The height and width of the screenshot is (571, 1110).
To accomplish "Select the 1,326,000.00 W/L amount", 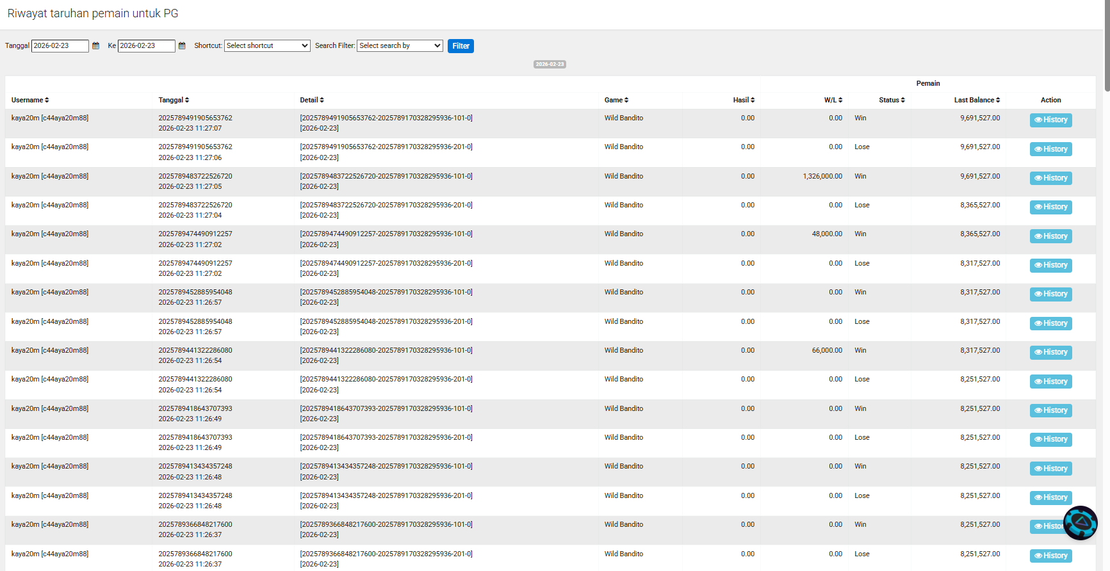I will (822, 177).
